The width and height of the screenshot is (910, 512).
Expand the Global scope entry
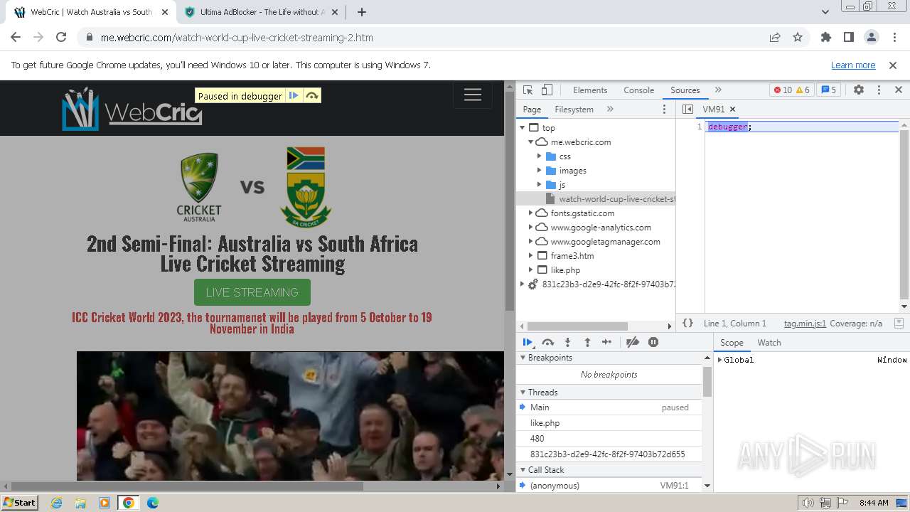pyautogui.click(x=719, y=360)
